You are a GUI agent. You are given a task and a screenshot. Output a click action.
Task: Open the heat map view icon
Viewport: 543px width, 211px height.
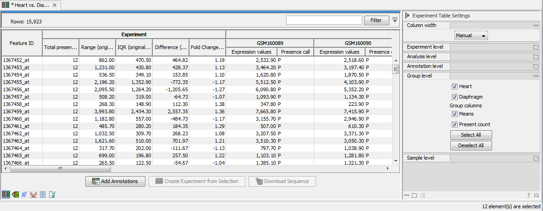[x=15, y=194]
